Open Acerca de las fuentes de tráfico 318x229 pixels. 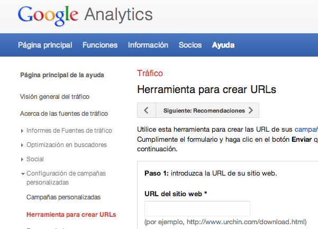click(x=63, y=114)
